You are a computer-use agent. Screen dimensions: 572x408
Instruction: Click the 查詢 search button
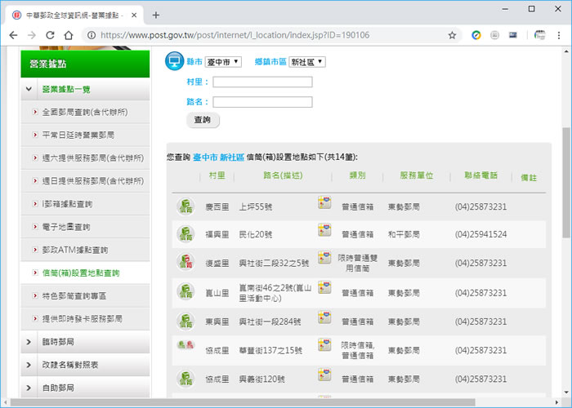pyautogui.click(x=203, y=120)
